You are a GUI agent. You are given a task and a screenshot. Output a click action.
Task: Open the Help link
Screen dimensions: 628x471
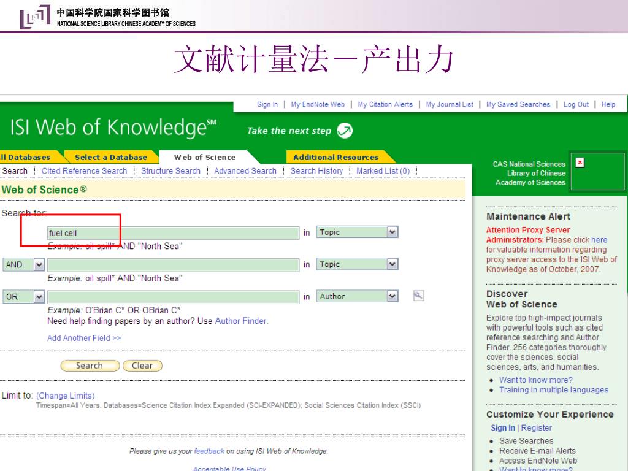pos(608,104)
